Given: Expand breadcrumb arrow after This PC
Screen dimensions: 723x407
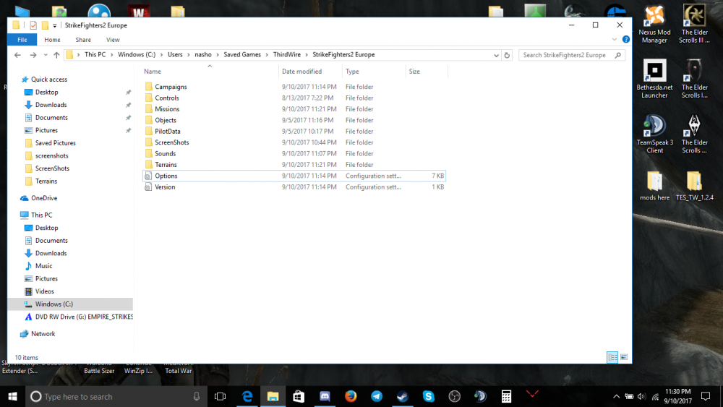Looking at the screenshot, I should 111,55.
